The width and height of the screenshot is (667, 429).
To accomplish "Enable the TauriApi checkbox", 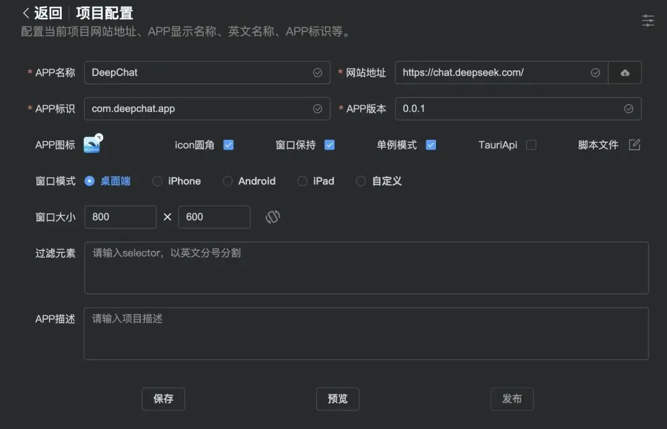I will coord(531,145).
